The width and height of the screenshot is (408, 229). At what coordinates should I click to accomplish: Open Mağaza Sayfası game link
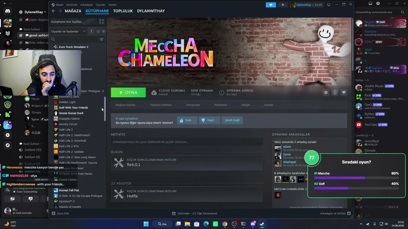coord(126,105)
